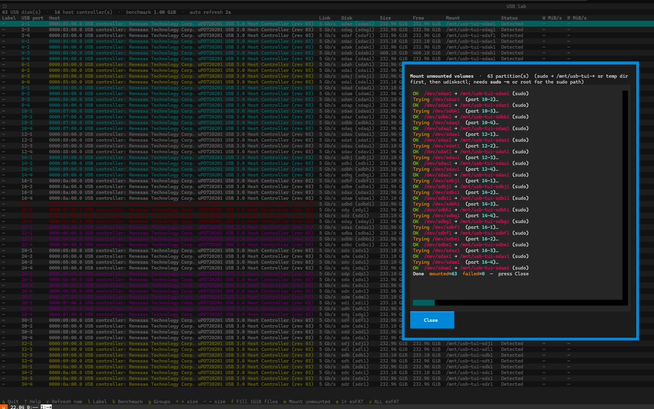Screen dimensions: 654x409
Task: Click the 'Host' column header
Action: point(54,18)
